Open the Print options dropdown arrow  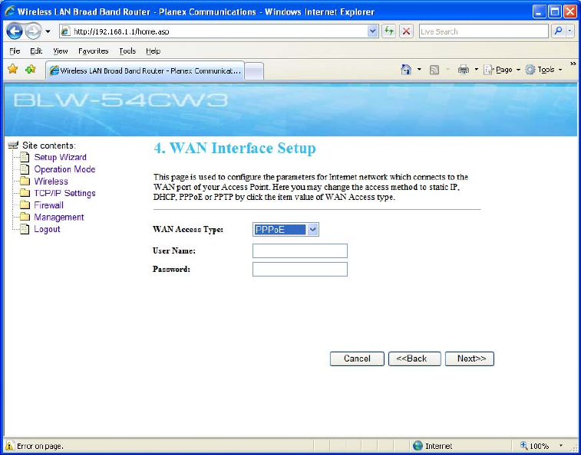477,70
